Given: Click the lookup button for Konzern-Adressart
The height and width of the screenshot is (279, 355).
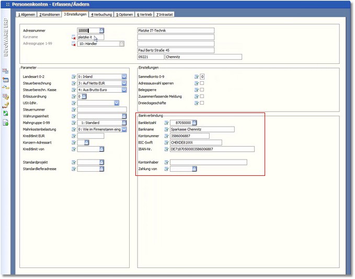Looking at the screenshot, I should coord(87,142).
